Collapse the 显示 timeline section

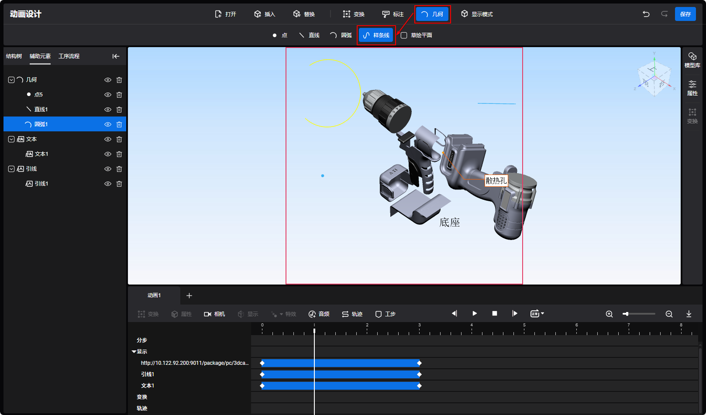click(134, 352)
